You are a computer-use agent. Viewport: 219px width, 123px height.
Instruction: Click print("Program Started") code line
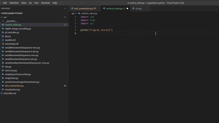pyautogui.click(x=96, y=30)
